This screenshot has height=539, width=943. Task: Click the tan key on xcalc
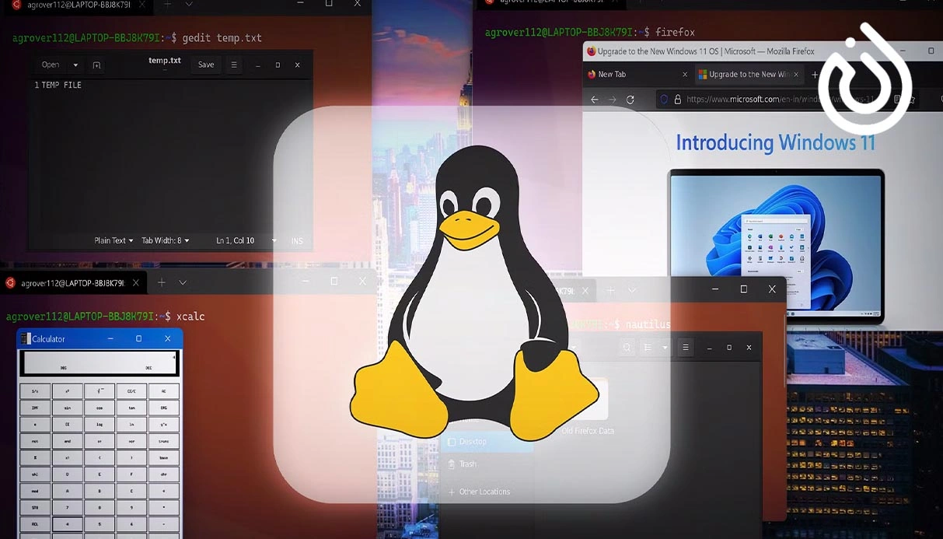pyautogui.click(x=131, y=408)
